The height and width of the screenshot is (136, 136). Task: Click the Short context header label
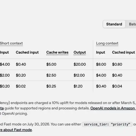11,43
